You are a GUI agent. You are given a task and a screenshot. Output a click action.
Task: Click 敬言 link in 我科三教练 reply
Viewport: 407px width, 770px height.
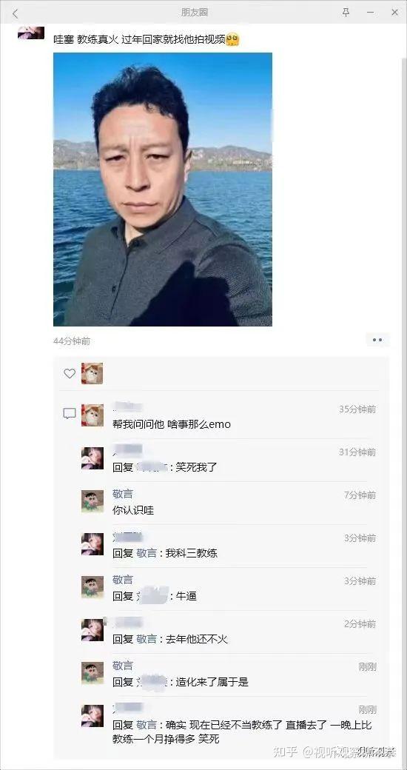point(147,554)
